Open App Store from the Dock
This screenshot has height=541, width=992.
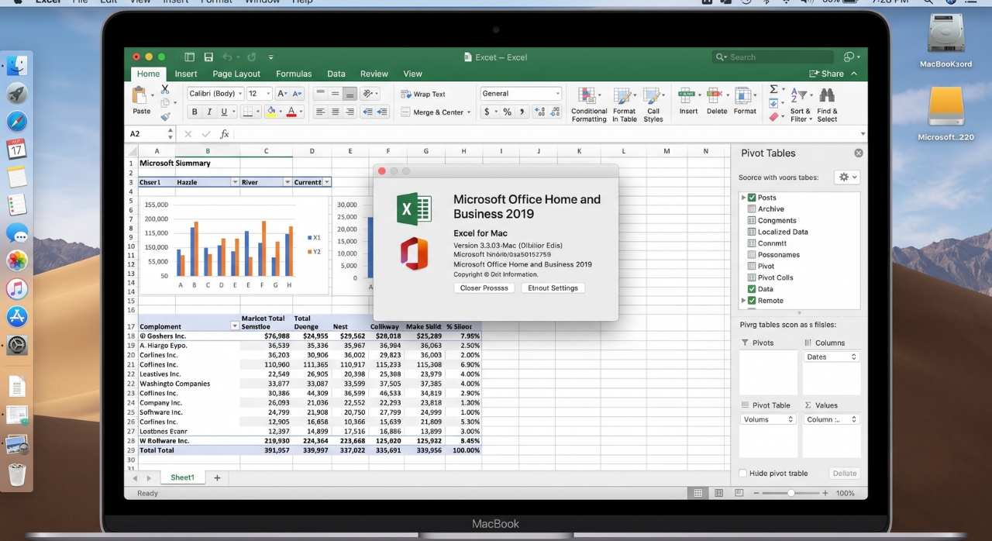coord(17,316)
